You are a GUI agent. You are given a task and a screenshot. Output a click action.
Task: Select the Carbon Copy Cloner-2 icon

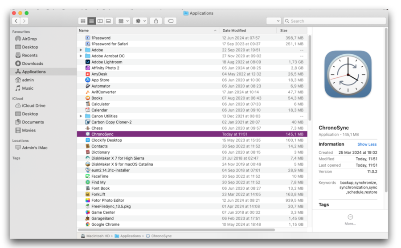[88, 122]
